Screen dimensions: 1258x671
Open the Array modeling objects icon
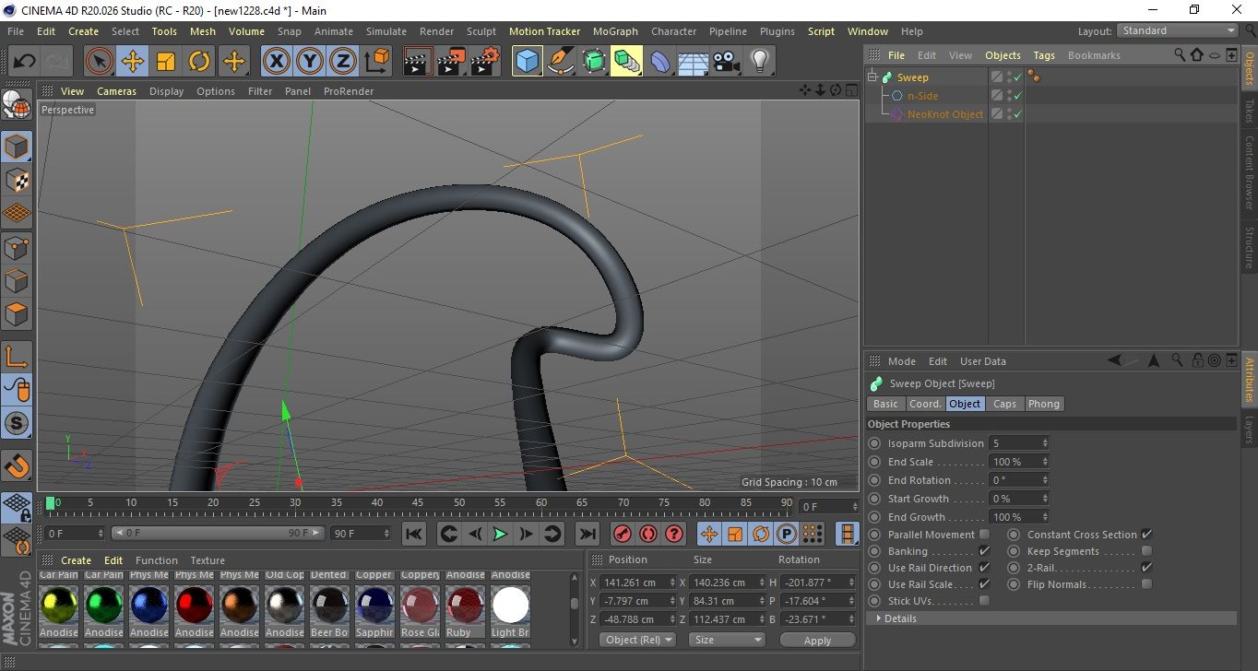pyautogui.click(x=626, y=62)
